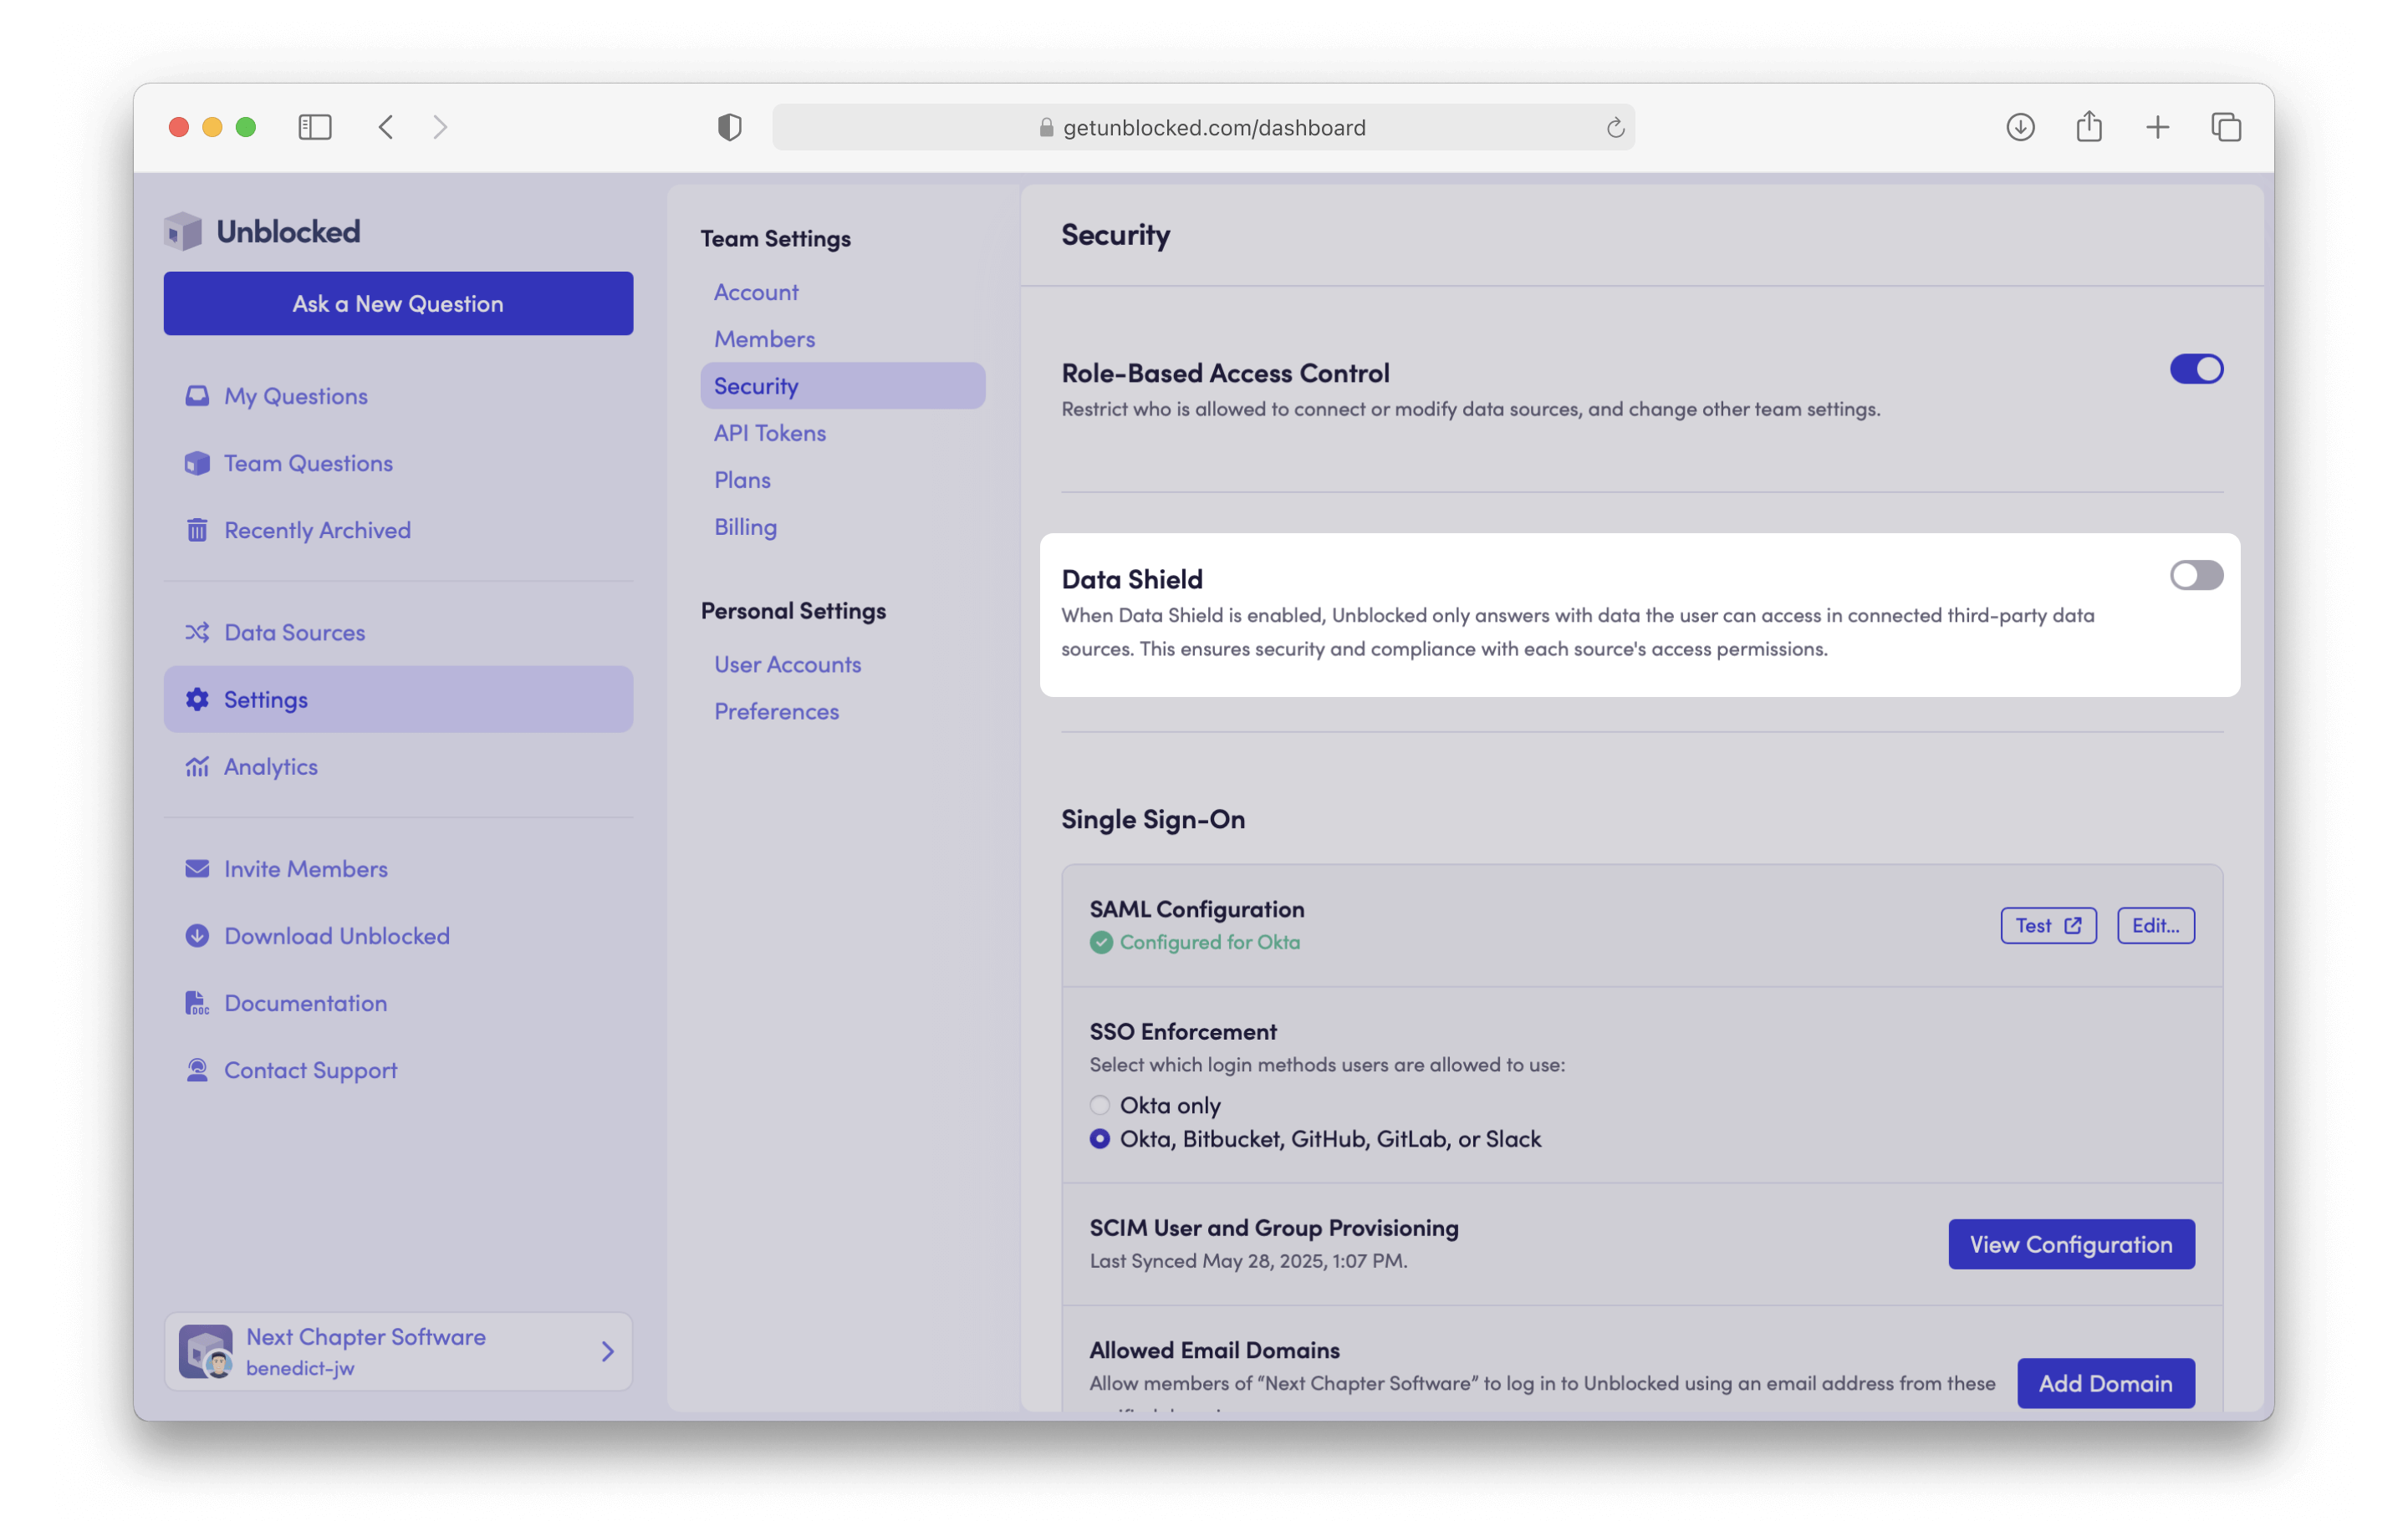Click the SAML Edit... button

coord(2156,925)
